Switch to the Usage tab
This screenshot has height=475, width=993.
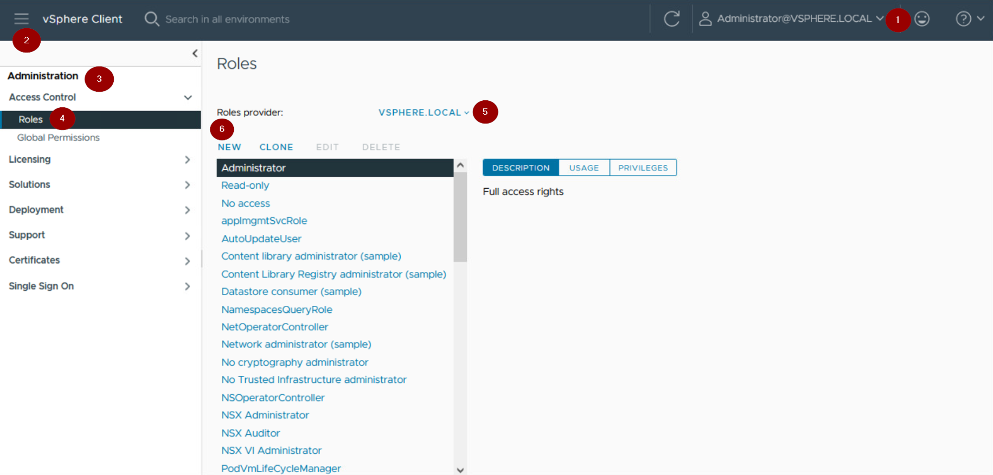[584, 168]
